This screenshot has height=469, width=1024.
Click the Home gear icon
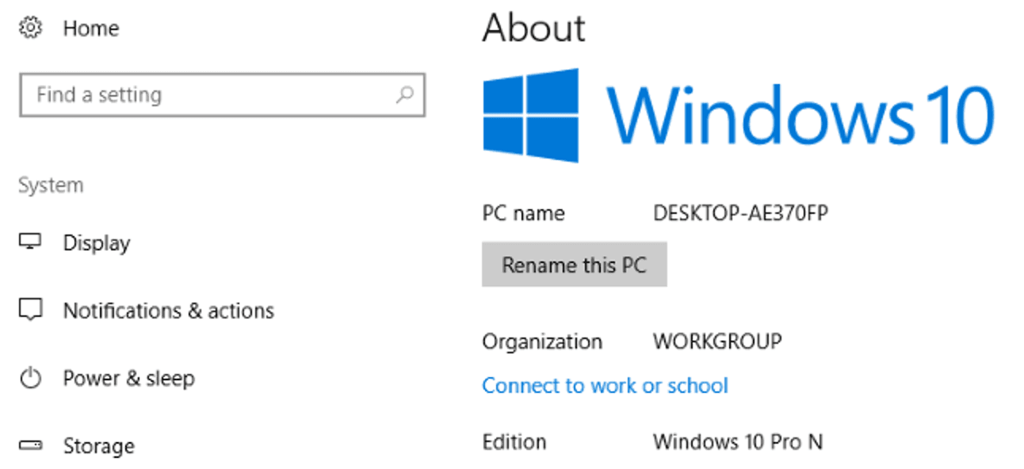30,29
